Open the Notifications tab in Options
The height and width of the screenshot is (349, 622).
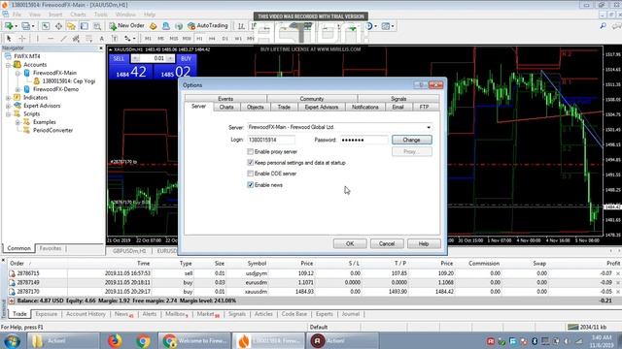point(365,108)
